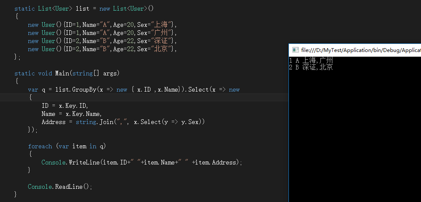The width and height of the screenshot is (421, 202).
Task: Click the foreach keyword
Action: [40, 146]
